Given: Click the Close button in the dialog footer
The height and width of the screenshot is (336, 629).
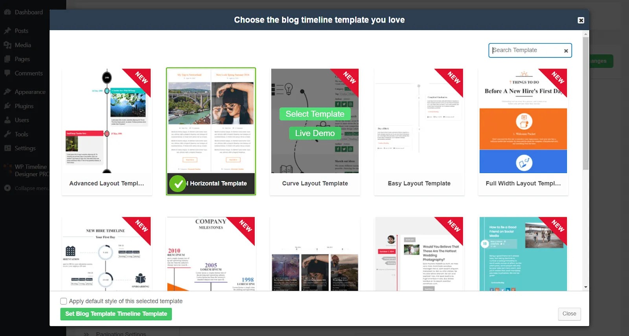Looking at the screenshot, I should [x=569, y=314].
